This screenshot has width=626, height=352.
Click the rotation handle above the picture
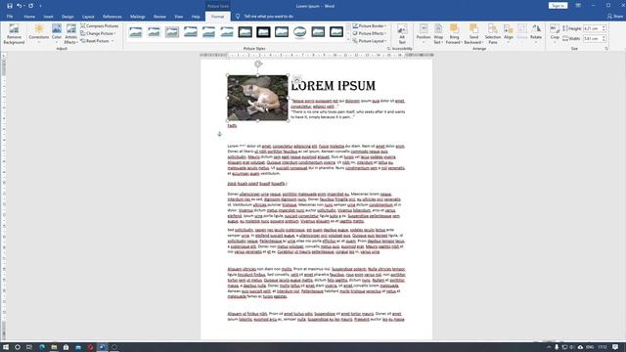tap(258, 64)
